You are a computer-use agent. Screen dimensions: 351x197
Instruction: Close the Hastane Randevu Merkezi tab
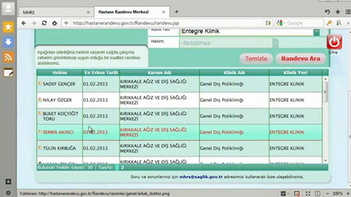(x=164, y=12)
